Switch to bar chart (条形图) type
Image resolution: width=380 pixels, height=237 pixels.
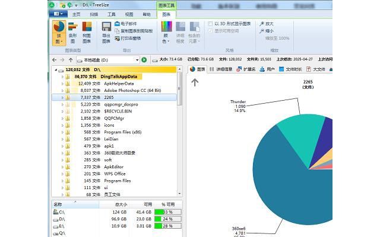coord(72,33)
